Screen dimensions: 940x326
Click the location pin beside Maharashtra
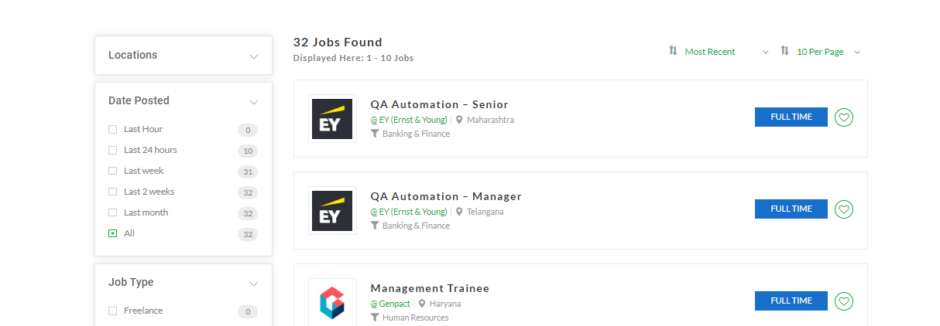pyautogui.click(x=459, y=120)
